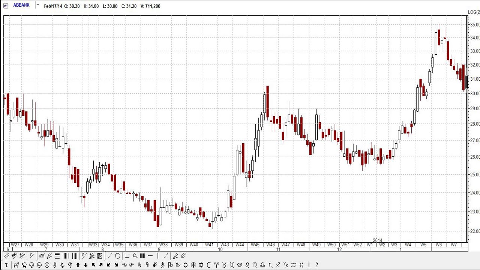480x270 pixels.
Task: Choose the neutral face symbol
Action: click(x=39, y=265)
